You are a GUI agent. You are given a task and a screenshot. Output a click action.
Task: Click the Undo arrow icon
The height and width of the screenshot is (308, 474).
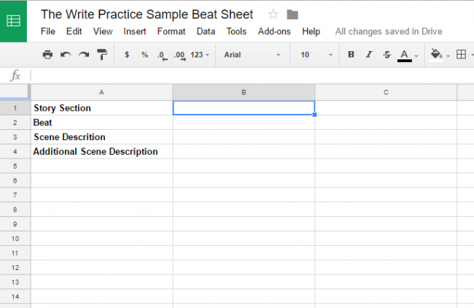(x=66, y=55)
